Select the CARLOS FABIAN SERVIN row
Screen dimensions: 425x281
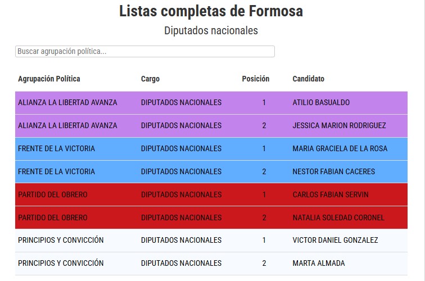tap(211, 194)
